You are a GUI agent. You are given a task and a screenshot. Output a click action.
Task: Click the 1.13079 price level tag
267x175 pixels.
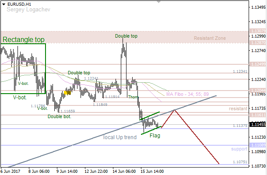257,31
